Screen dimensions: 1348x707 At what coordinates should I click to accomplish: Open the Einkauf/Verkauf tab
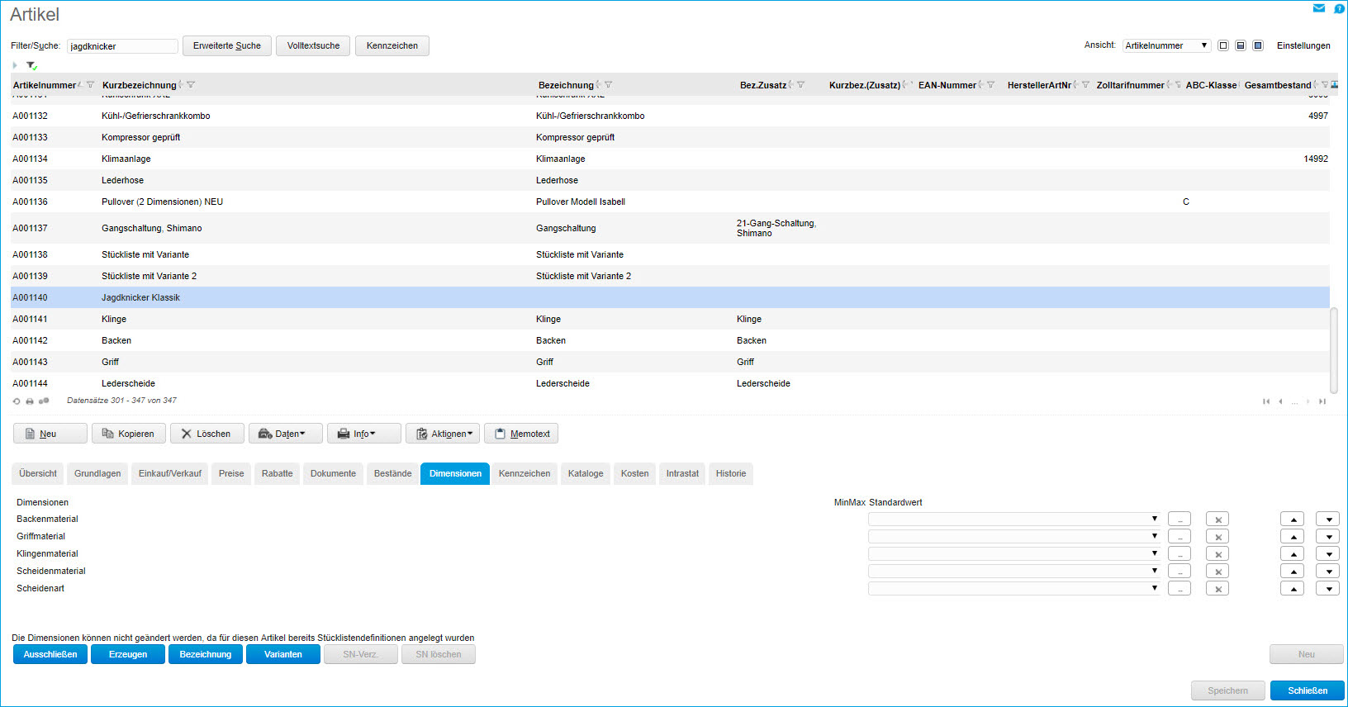tap(170, 473)
